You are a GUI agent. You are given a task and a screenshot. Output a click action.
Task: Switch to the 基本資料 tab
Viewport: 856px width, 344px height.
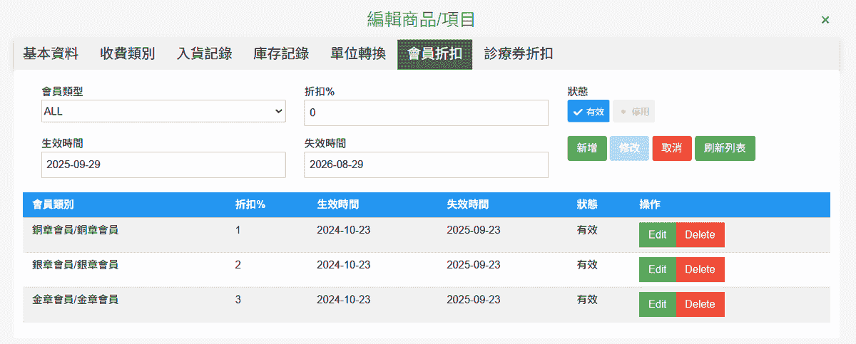click(51, 54)
